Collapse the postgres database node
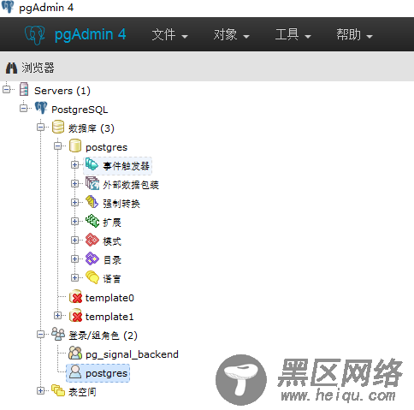 (58, 146)
